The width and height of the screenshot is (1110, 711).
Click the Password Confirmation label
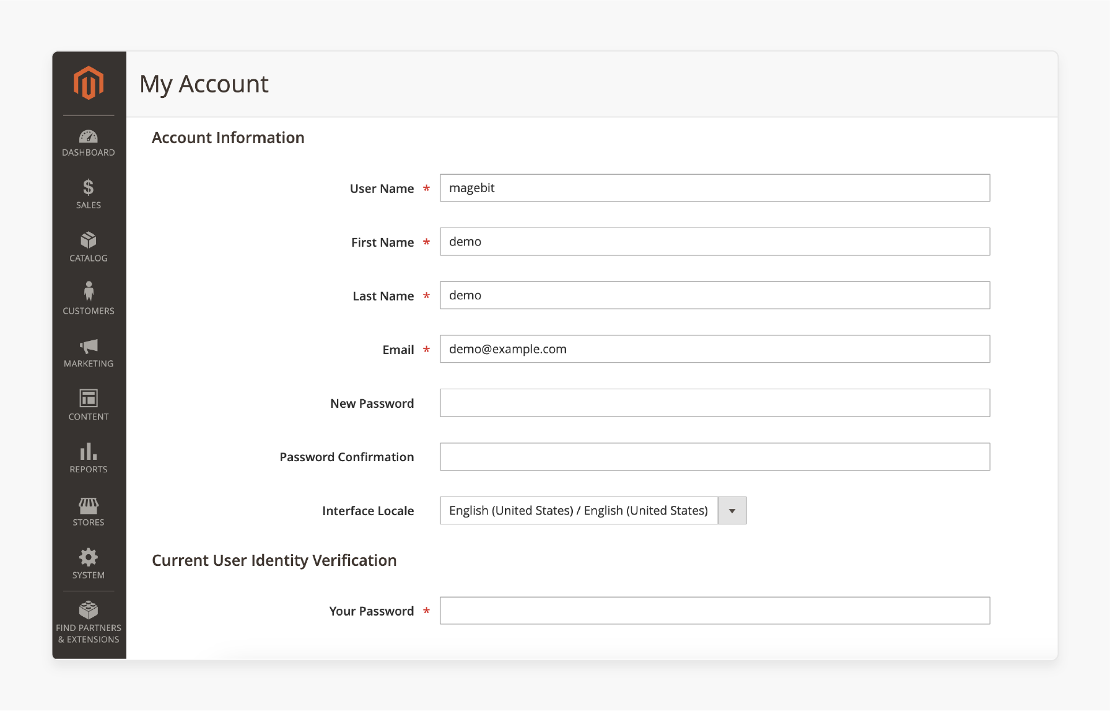[346, 457]
